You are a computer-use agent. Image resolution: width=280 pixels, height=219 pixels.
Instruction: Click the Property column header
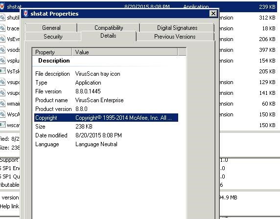pyautogui.click(x=52, y=52)
